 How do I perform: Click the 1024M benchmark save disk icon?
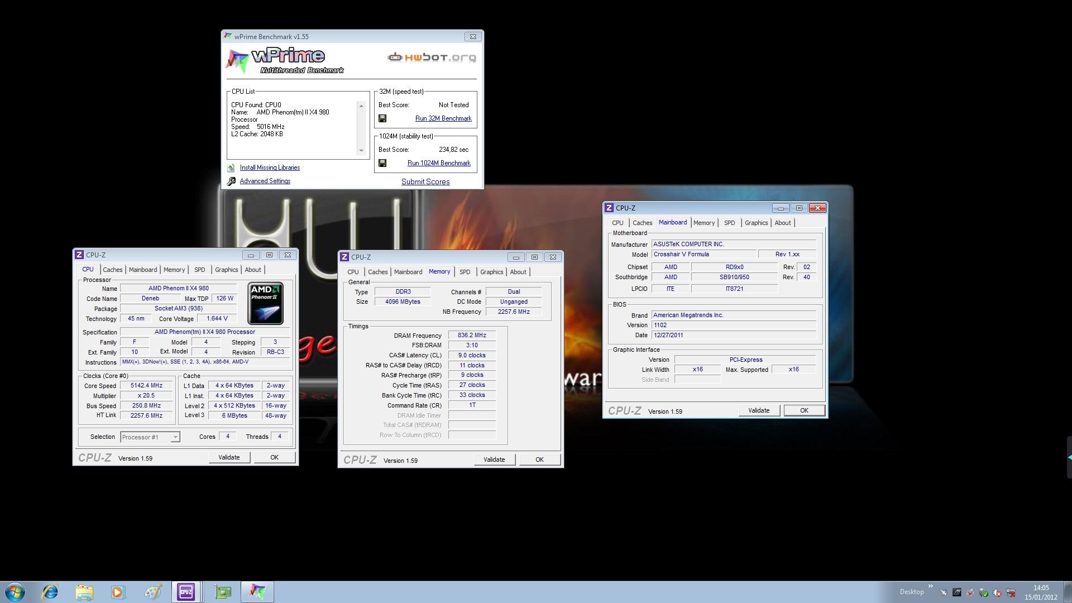tap(382, 163)
